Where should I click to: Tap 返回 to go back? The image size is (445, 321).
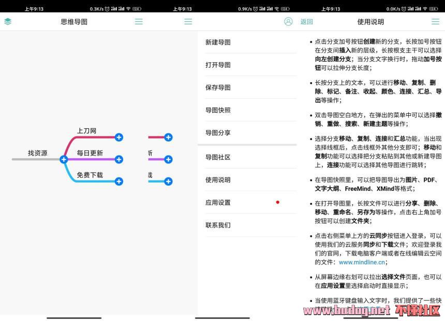coord(307,22)
